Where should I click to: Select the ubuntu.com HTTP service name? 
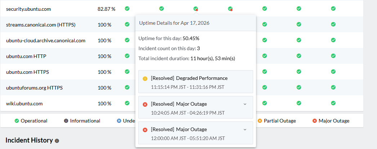click(26, 56)
